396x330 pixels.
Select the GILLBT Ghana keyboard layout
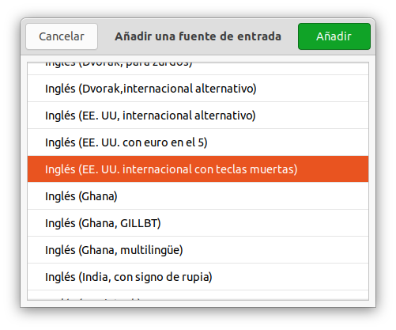(x=198, y=223)
